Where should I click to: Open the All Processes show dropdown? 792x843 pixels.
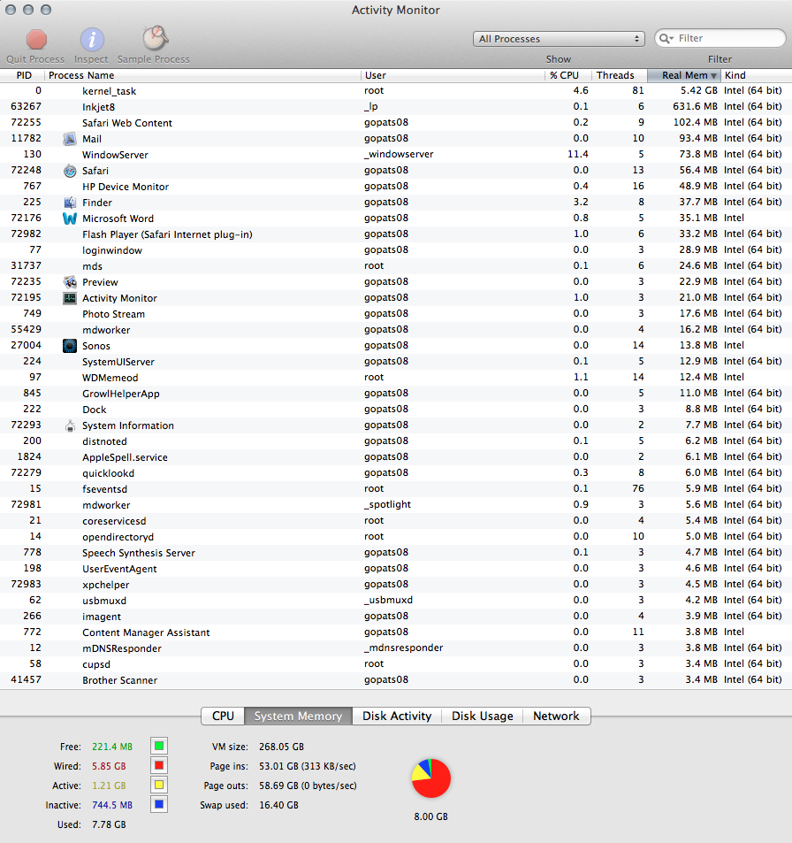tap(559, 39)
